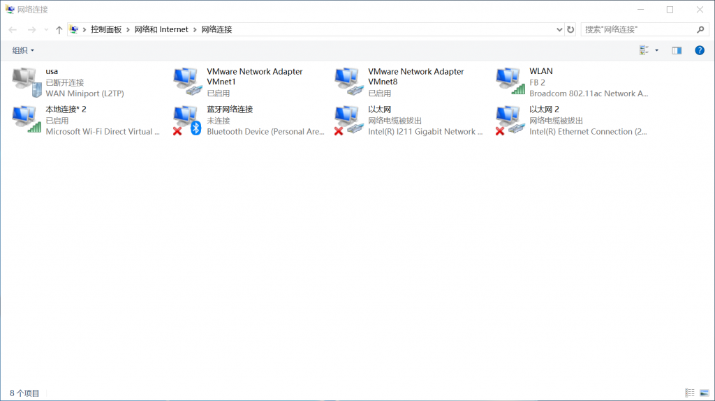
Task: Switch to large icons view in status bar
Action: click(x=704, y=393)
